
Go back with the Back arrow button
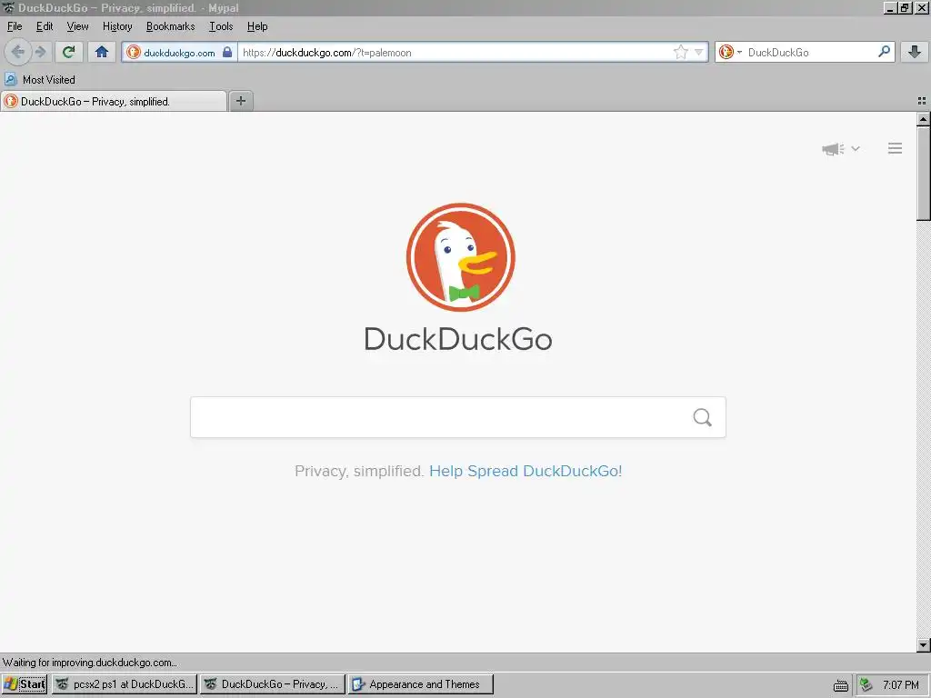click(18, 52)
